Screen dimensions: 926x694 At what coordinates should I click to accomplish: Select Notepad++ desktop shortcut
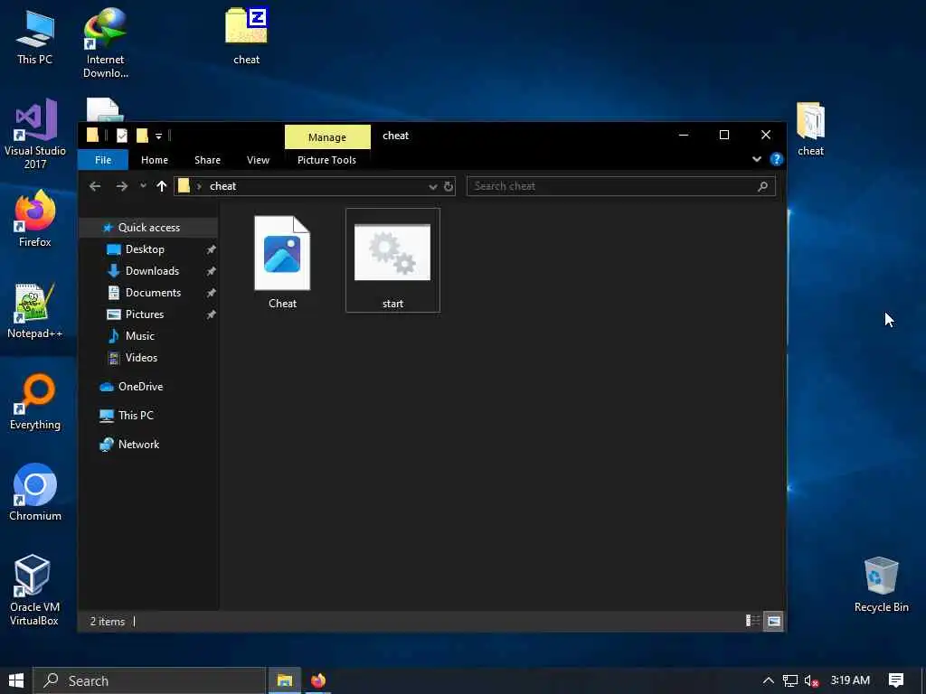tap(34, 311)
